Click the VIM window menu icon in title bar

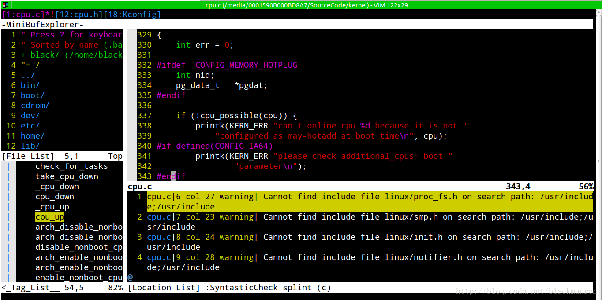click(x=5, y=5)
